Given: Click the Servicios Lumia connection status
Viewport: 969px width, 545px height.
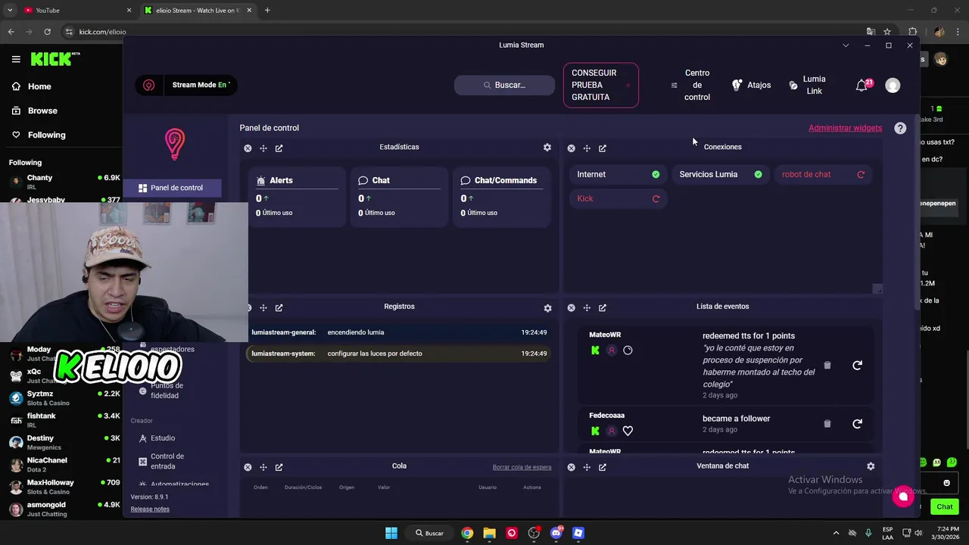Looking at the screenshot, I should pyautogui.click(x=720, y=175).
